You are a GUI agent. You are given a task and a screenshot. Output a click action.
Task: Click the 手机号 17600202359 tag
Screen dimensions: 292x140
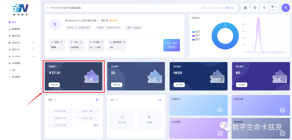pyautogui.click(x=108, y=28)
